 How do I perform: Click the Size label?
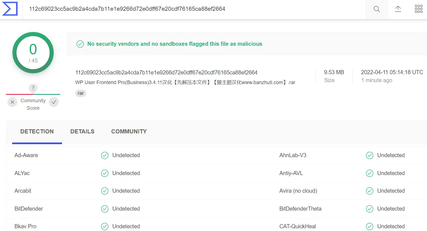329,80
